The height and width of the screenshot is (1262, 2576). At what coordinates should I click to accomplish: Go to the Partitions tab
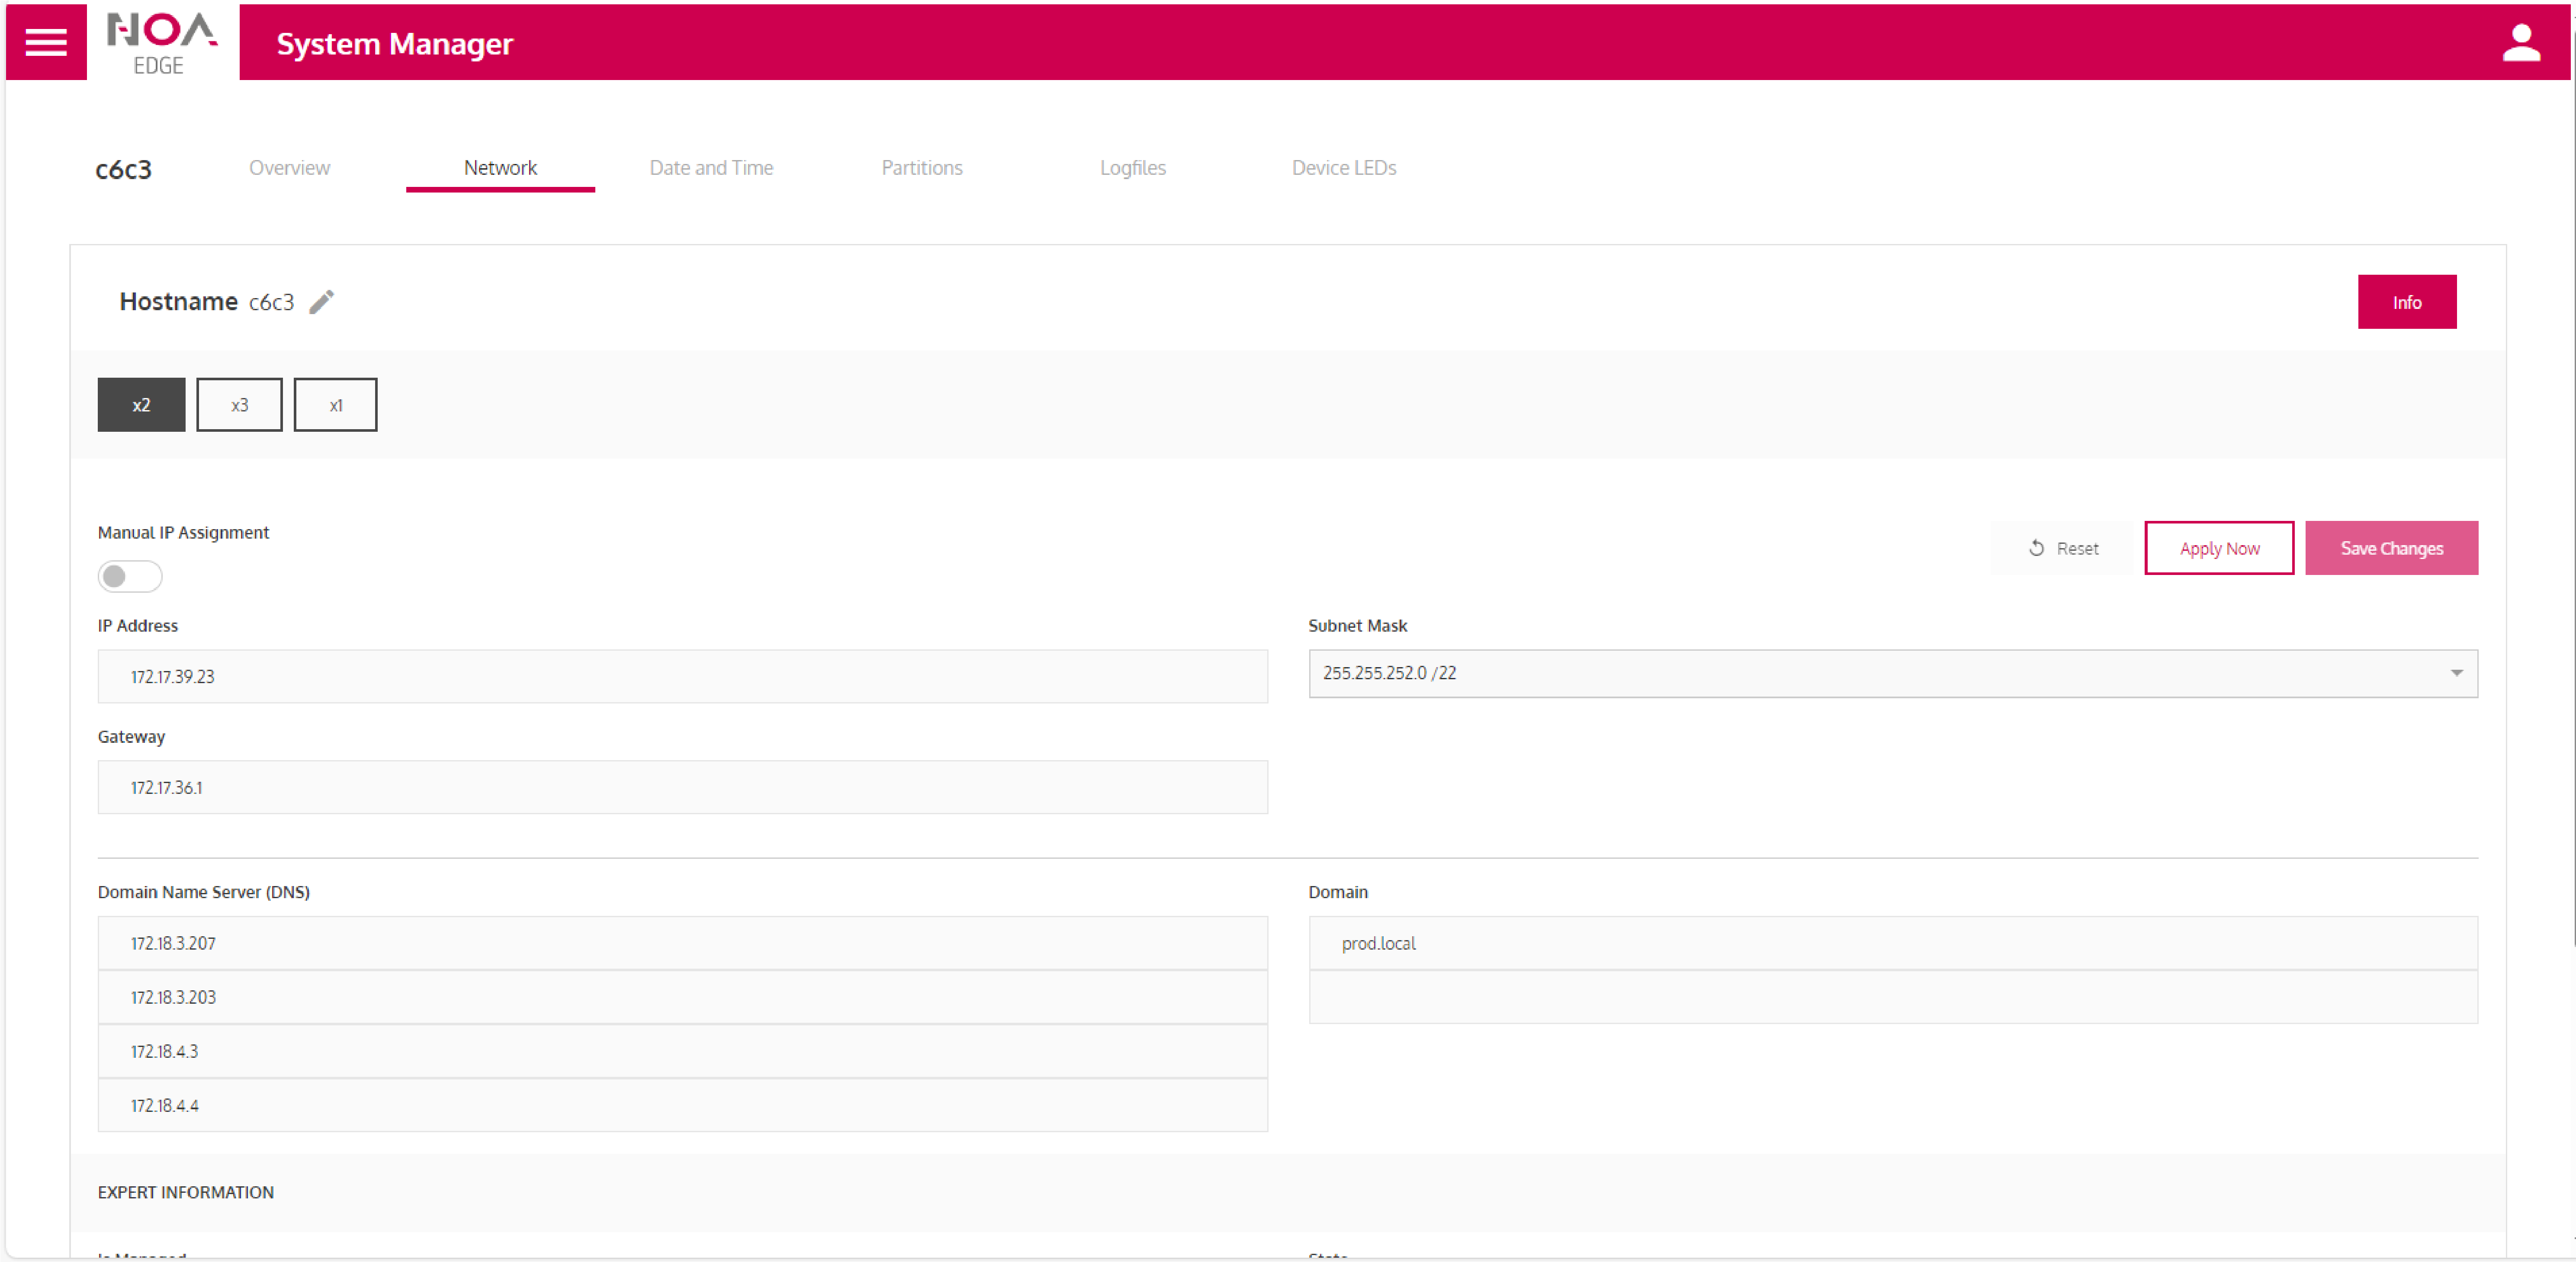click(x=921, y=168)
